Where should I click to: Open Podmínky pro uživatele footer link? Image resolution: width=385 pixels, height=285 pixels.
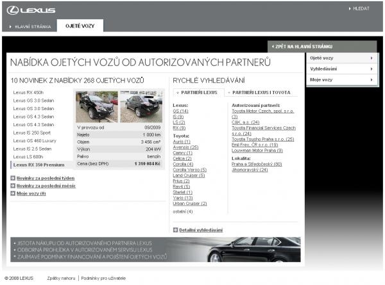103,279
